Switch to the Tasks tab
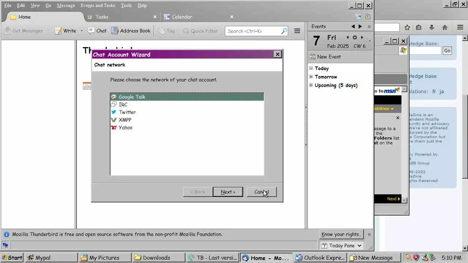 point(122,17)
